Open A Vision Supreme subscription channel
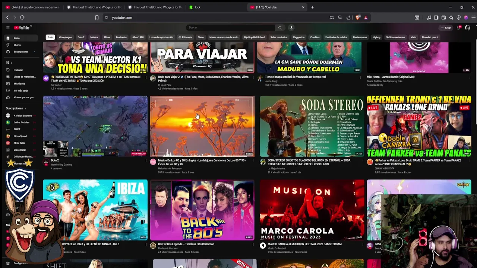Screen dimensions: 477x268 tap(21, 116)
